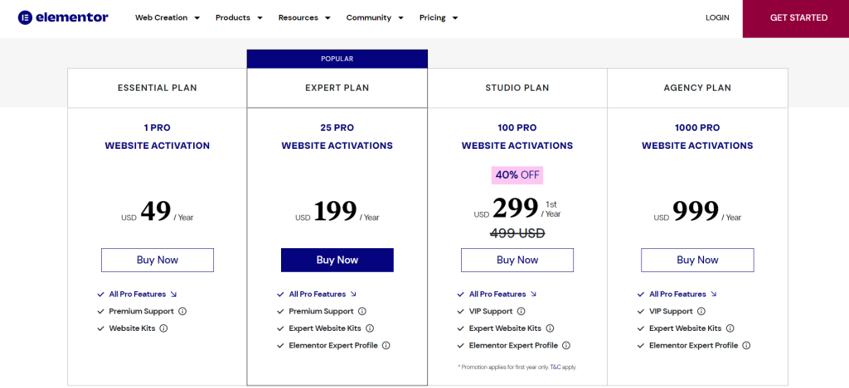
Task: Open info icon for Expert plan Expert Website Kits
Action: [x=370, y=328]
